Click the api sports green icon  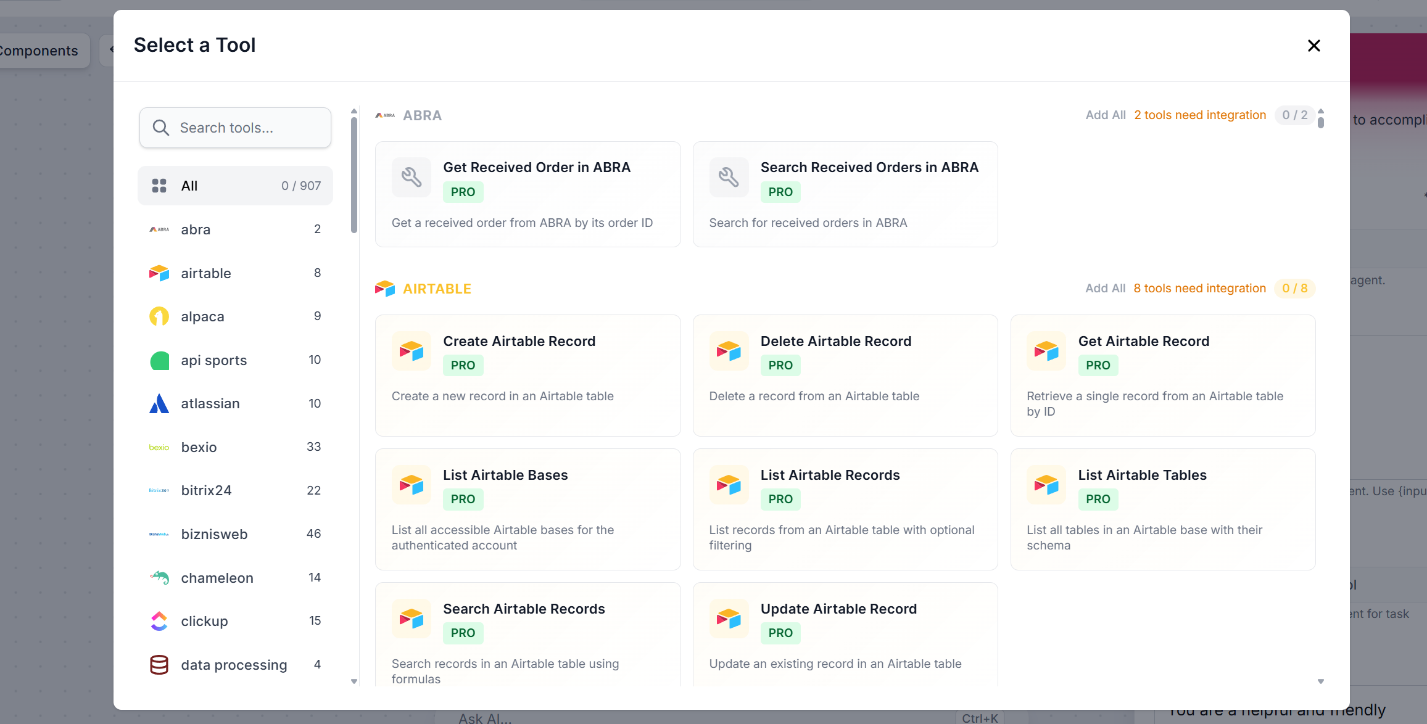pyautogui.click(x=159, y=360)
